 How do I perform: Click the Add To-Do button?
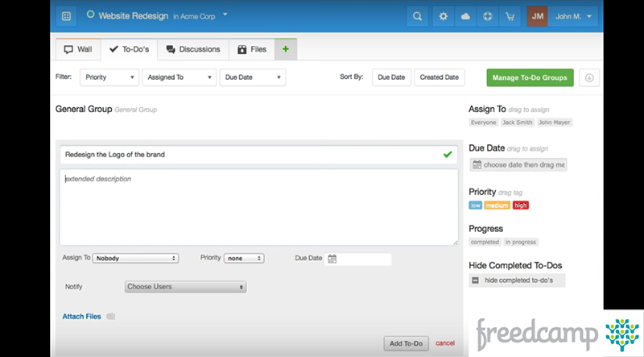tap(406, 343)
